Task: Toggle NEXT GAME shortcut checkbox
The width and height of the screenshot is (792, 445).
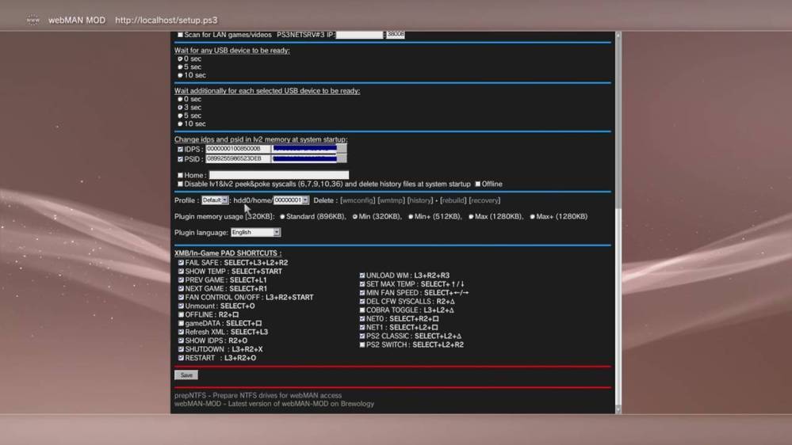Action: tap(181, 288)
